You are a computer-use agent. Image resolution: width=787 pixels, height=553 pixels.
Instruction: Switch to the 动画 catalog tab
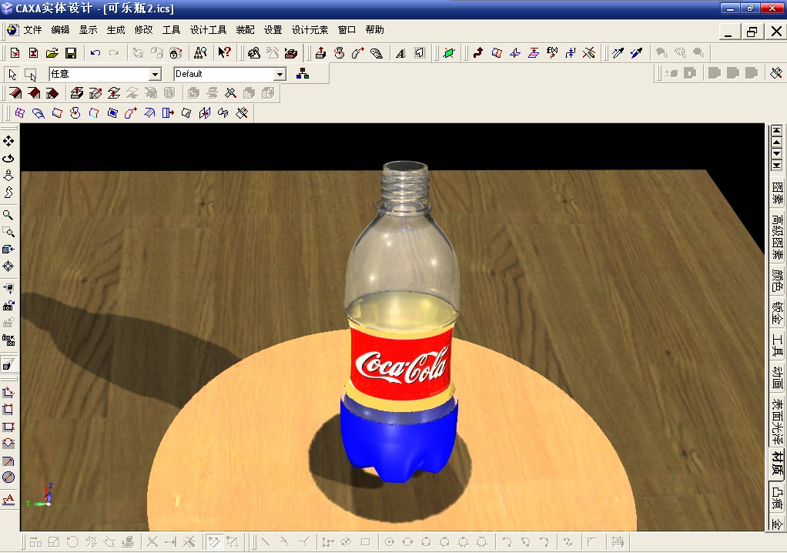[777, 377]
